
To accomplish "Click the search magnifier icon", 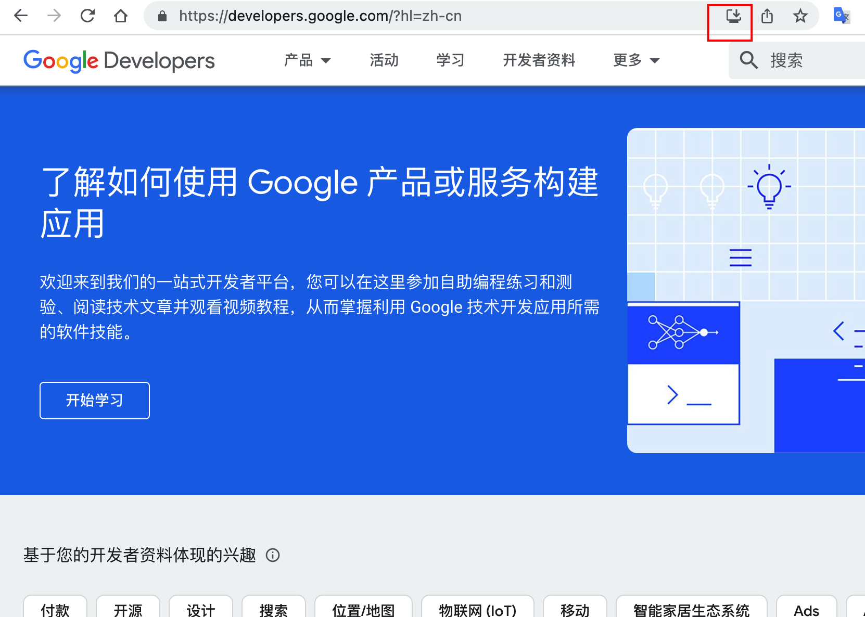I will tap(749, 60).
